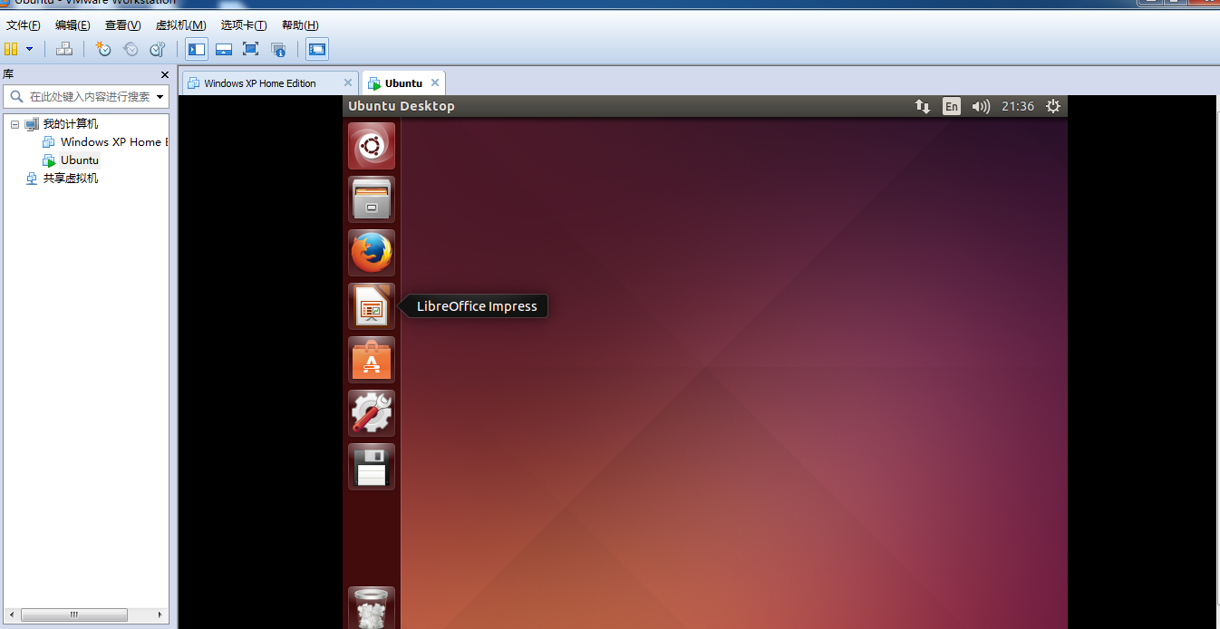Click the floppy disk launcher icon
This screenshot has width=1220, height=629.
372,467
